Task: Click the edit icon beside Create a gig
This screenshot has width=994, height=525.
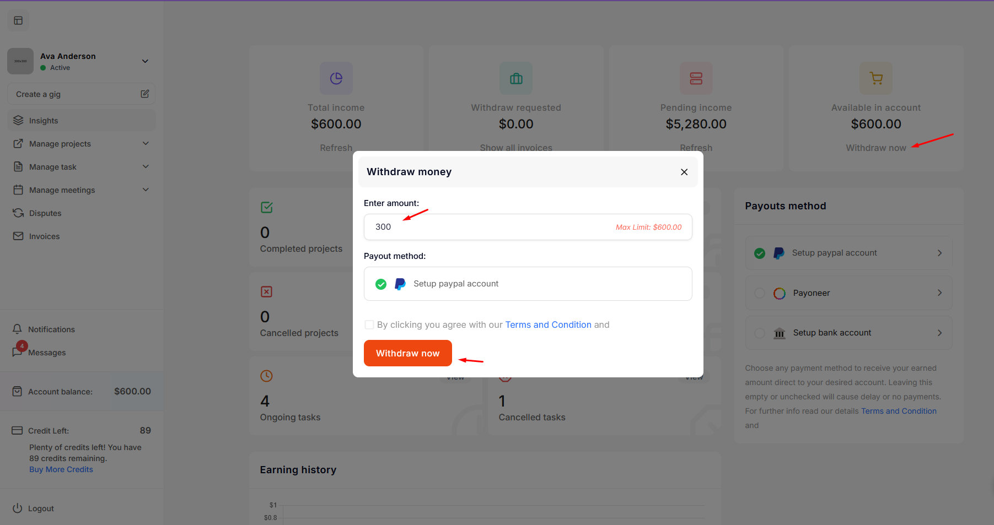Action: click(144, 94)
